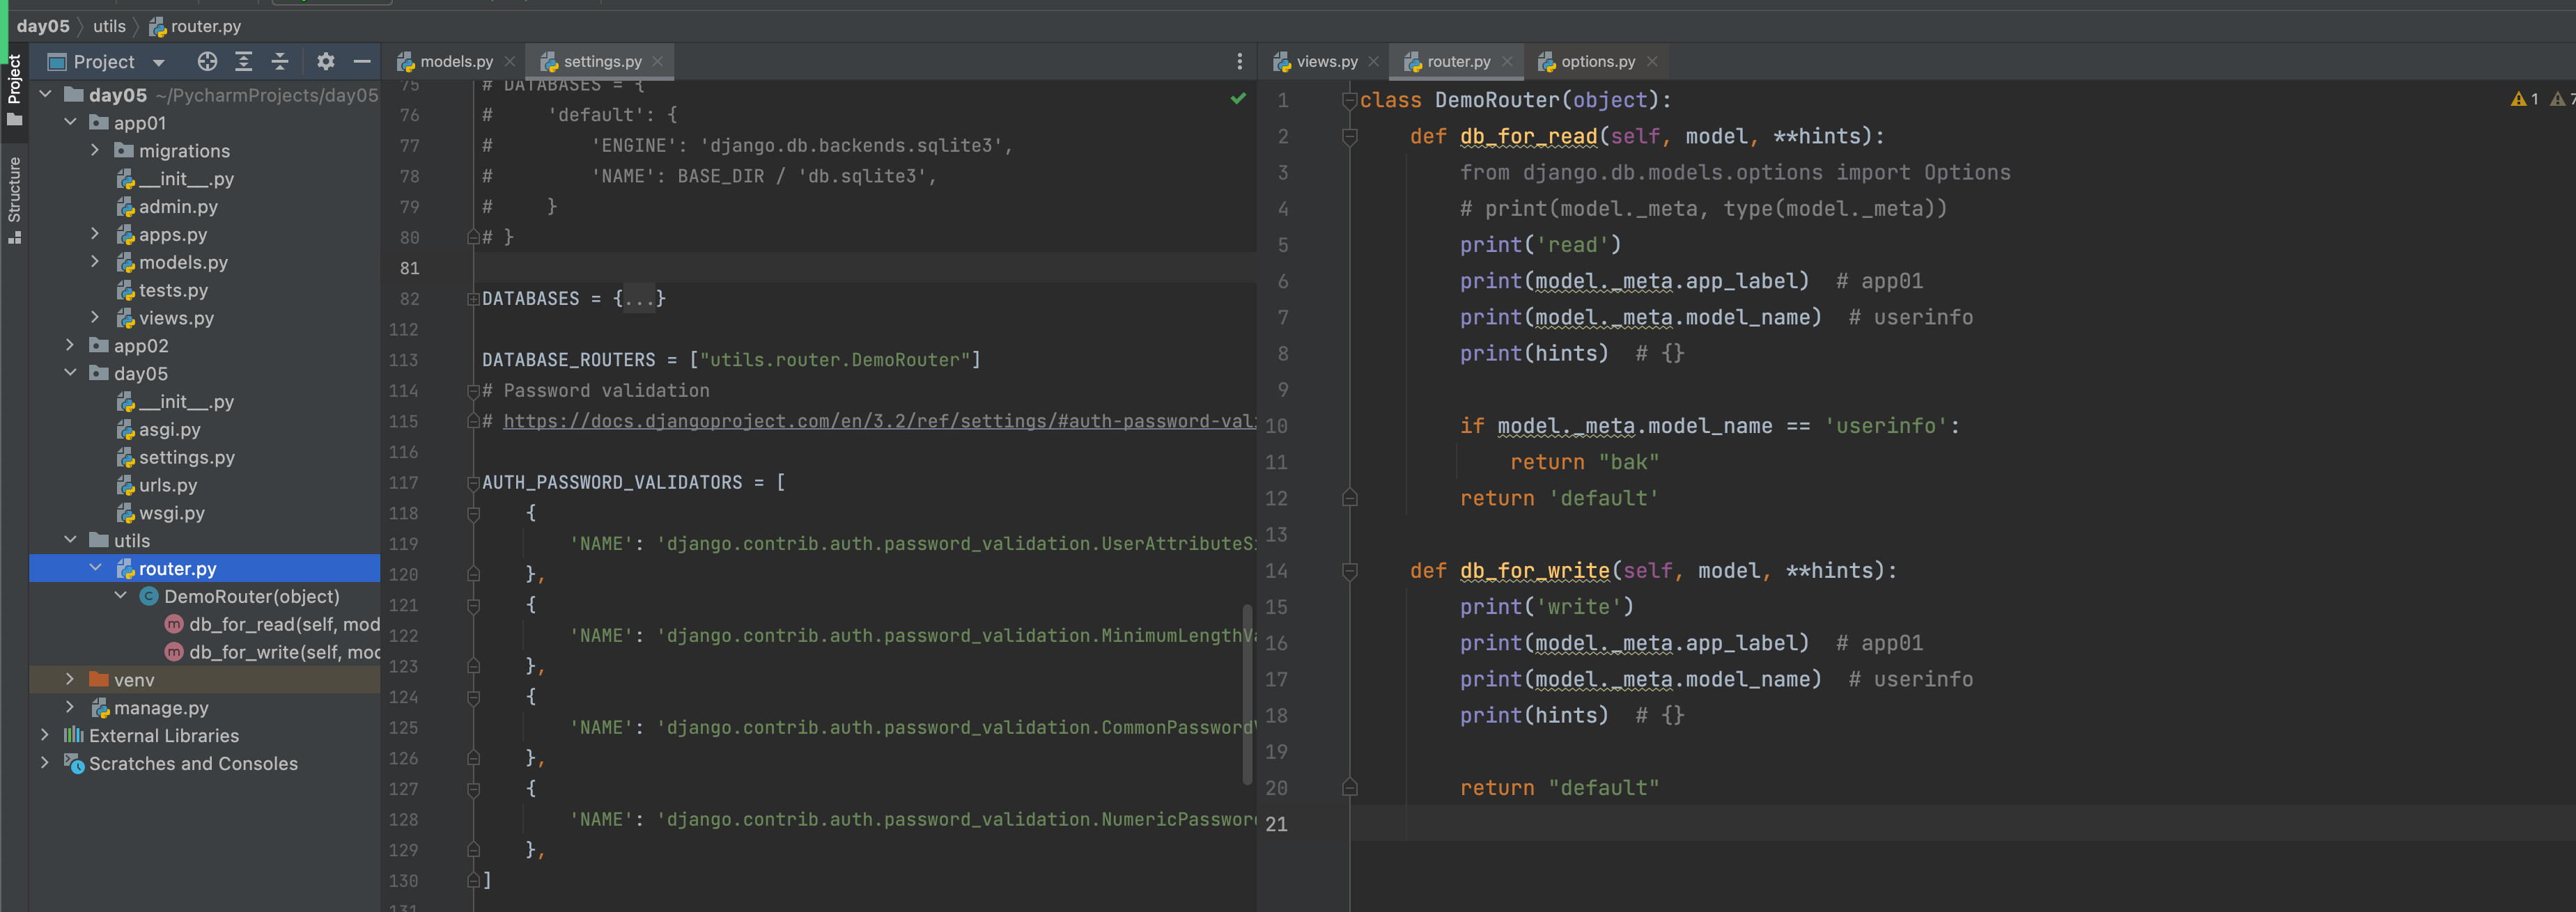
Task: Collapse the utils folder in tree
Action: coord(70,540)
